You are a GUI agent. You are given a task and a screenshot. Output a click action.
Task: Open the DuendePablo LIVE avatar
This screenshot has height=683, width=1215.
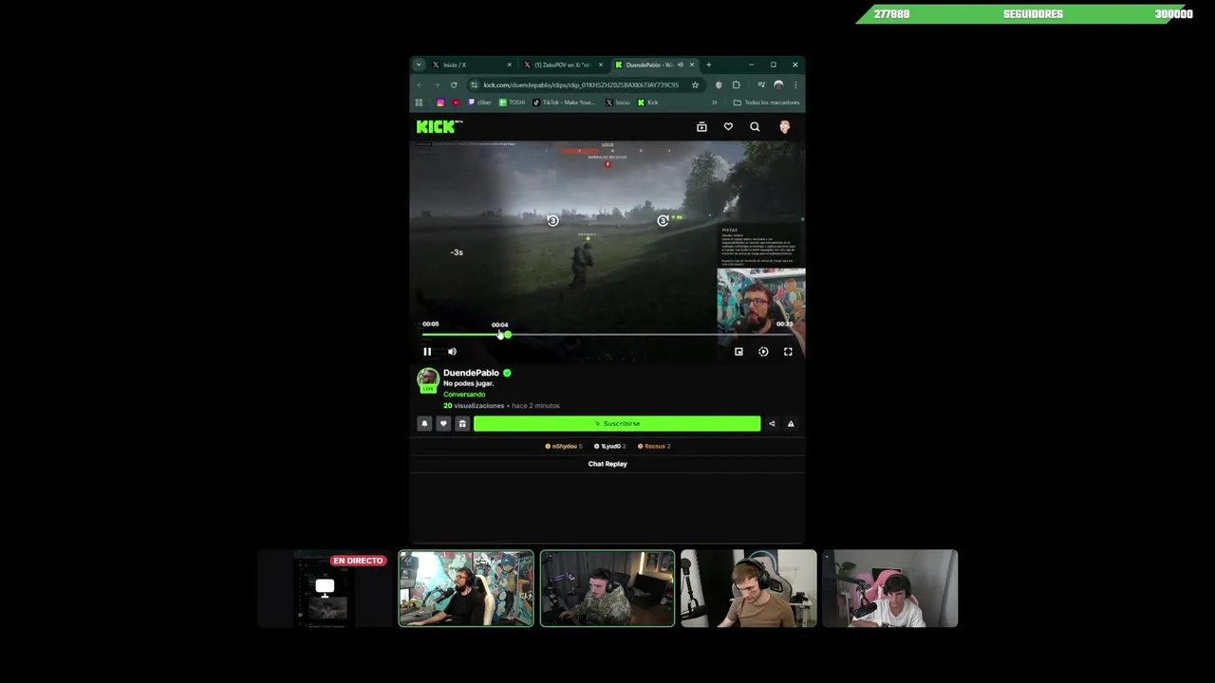[428, 380]
